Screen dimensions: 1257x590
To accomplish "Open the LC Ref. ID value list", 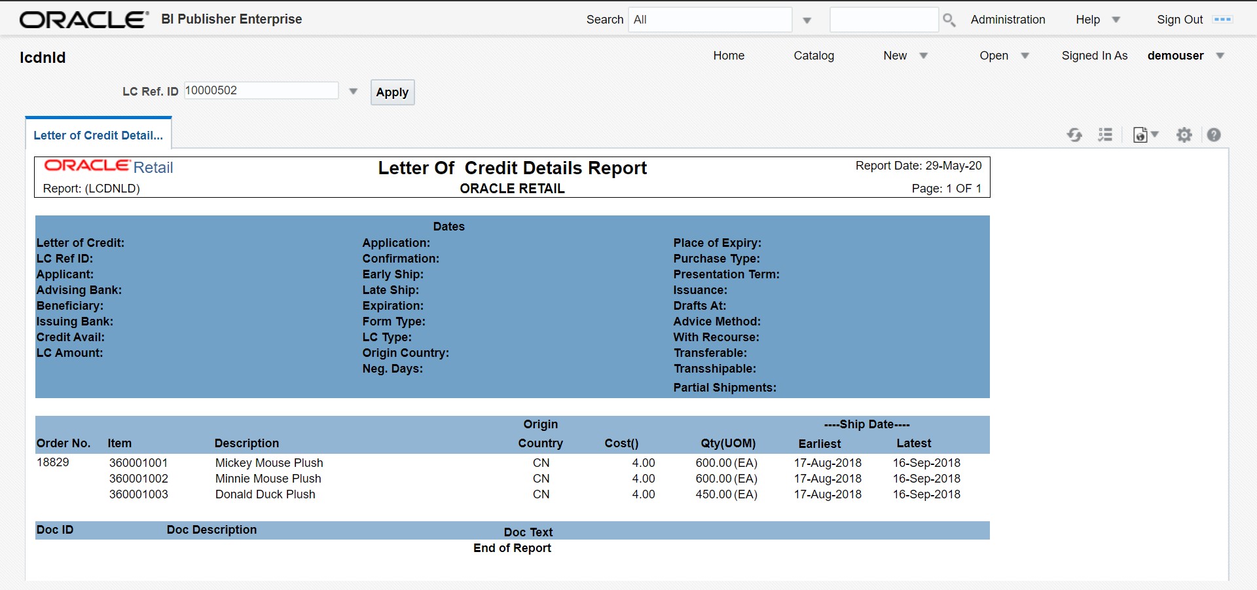I will pyautogui.click(x=354, y=91).
